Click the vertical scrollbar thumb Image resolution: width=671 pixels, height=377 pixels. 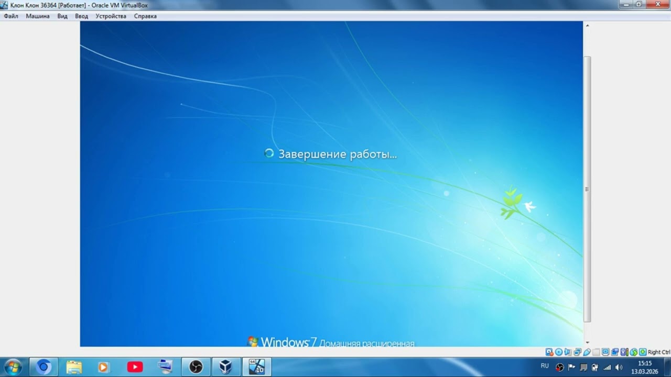[587, 188]
